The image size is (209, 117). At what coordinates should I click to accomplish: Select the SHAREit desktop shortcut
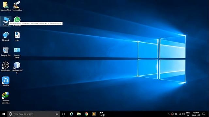[x=6, y=82]
